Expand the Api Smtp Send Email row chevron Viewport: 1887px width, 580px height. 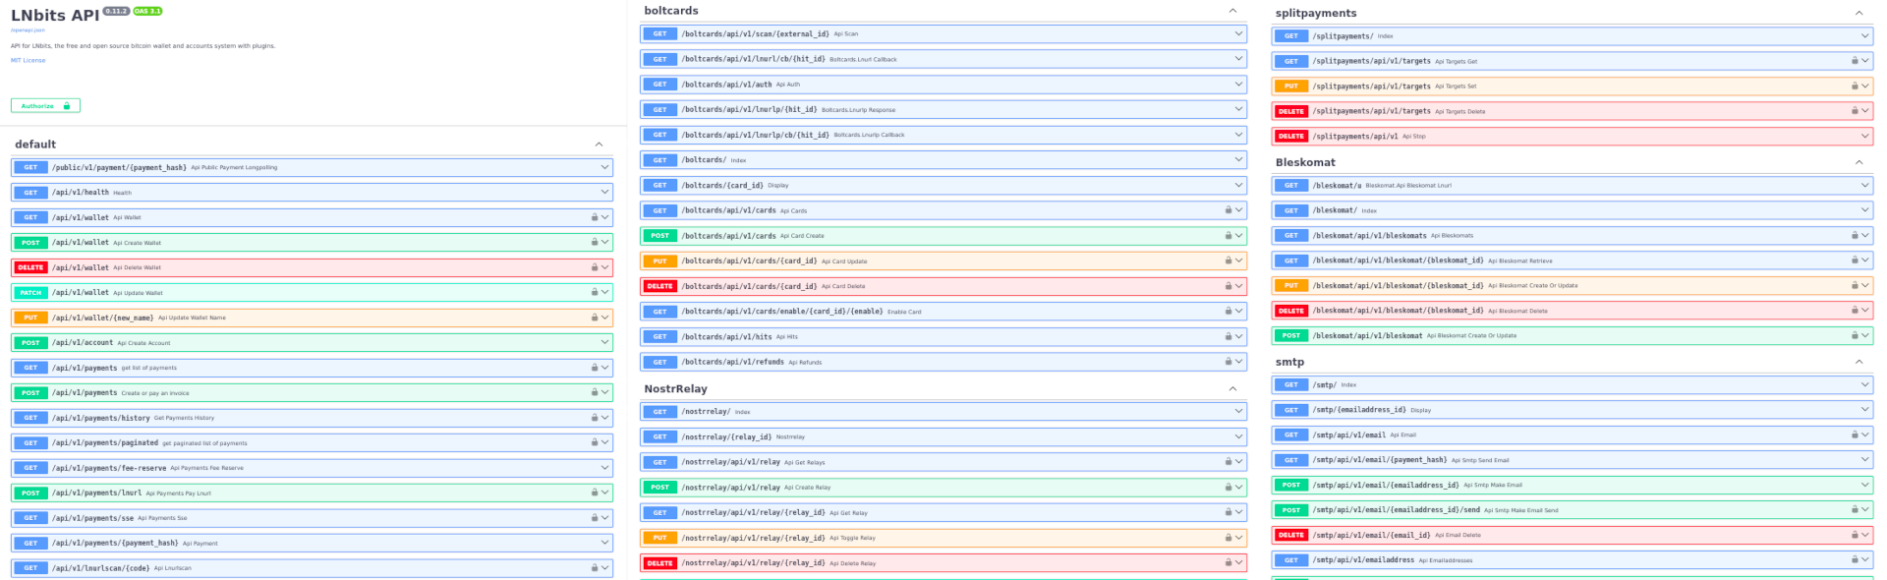click(1865, 459)
